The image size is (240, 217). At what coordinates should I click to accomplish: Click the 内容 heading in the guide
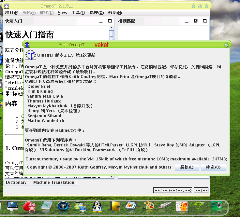(x=11, y=104)
